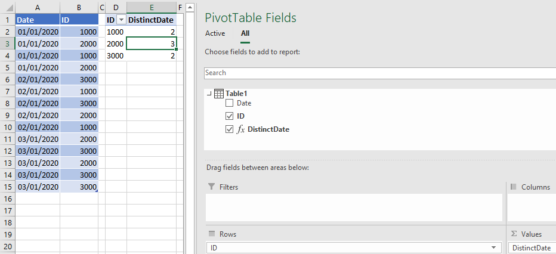Select column A header
556x254 pixels.
click(x=38, y=7)
